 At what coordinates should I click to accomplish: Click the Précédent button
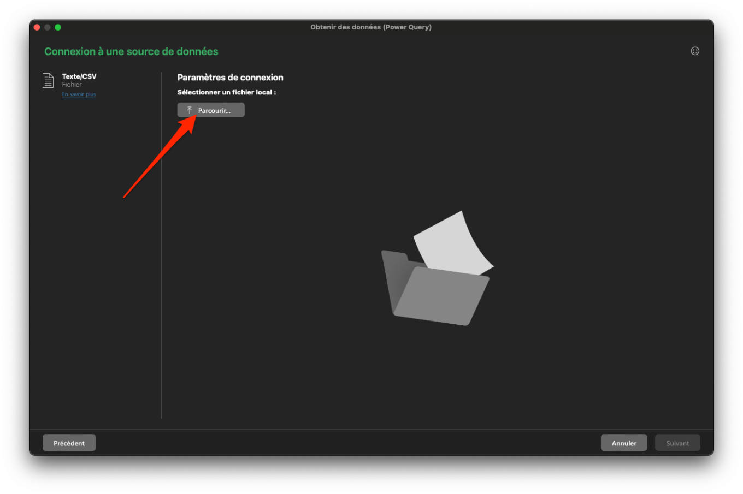69,443
